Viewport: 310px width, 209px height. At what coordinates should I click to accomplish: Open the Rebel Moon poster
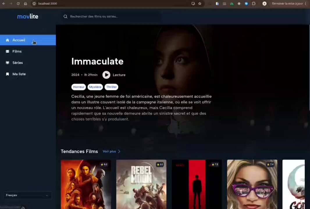[x=141, y=184]
